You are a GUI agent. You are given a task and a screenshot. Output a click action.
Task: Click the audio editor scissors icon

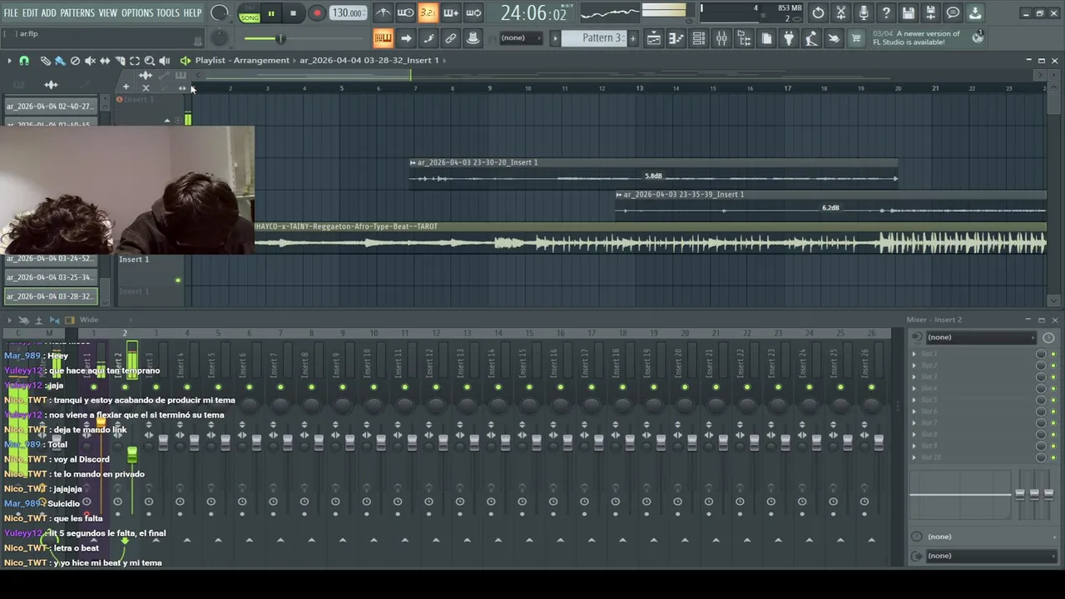pos(841,13)
